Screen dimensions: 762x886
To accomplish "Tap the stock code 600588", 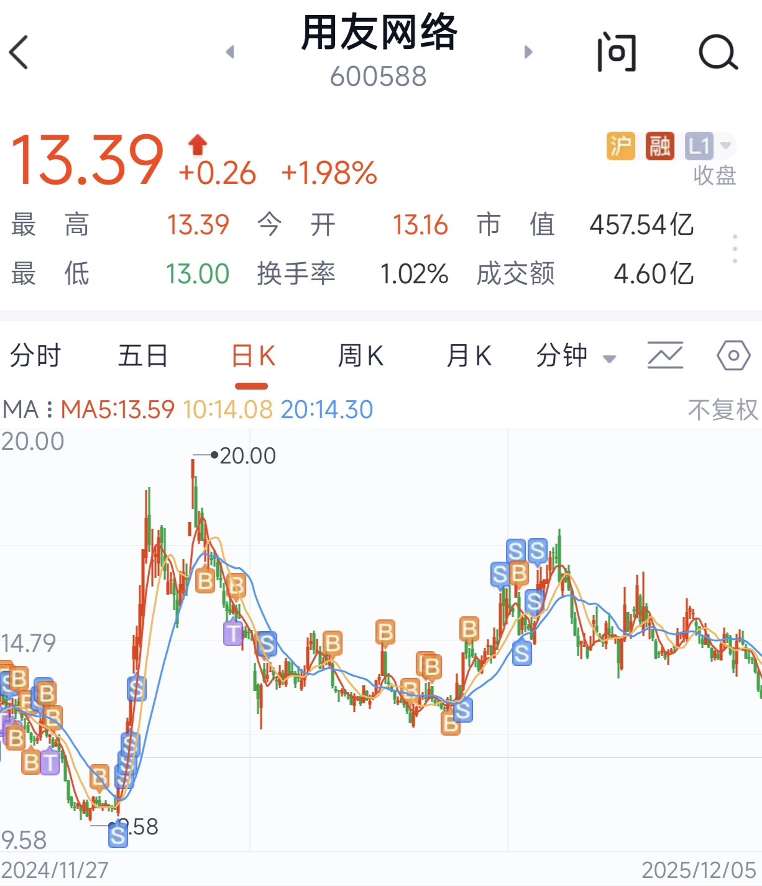I will click(x=379, y=76).
